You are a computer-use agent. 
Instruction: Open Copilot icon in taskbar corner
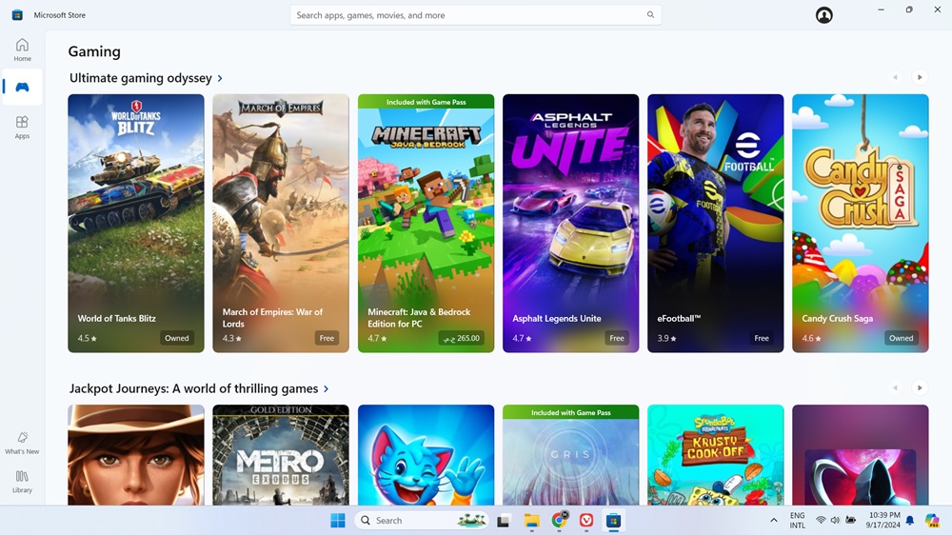coord(932,521)
